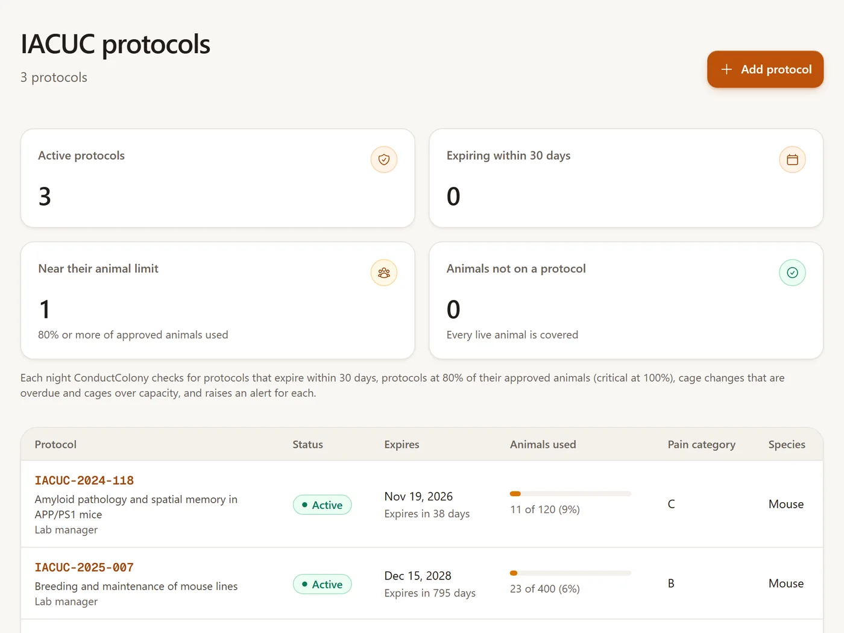
Task: Click the Species column header
Action: click(x=787, y=444)
